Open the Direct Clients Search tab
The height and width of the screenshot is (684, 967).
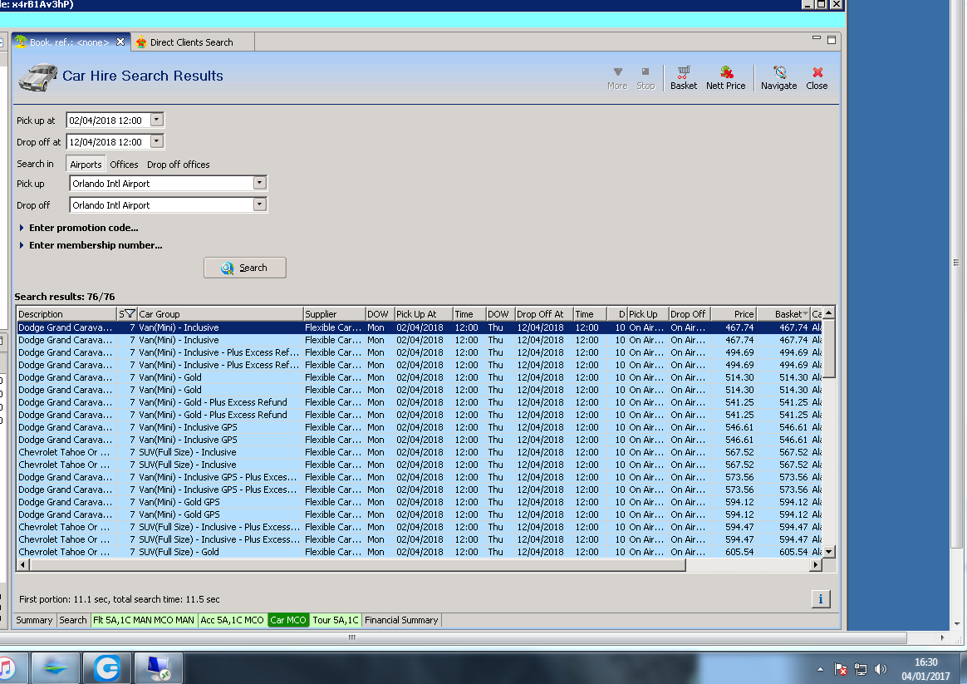pyautogui.click(x=191, y=42)
